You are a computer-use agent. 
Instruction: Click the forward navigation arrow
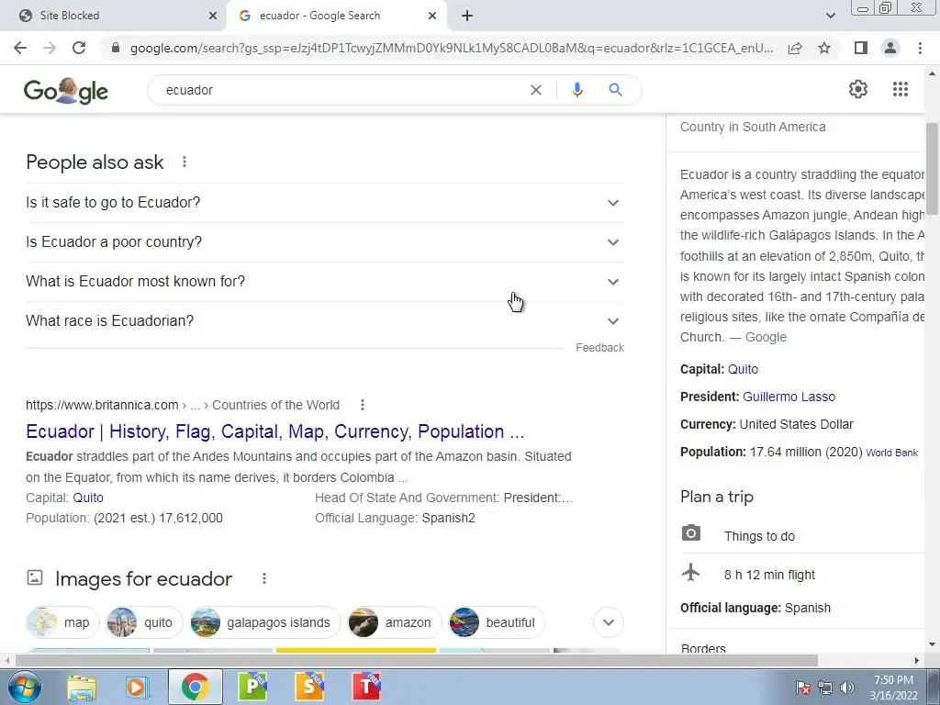coord(50,48)
